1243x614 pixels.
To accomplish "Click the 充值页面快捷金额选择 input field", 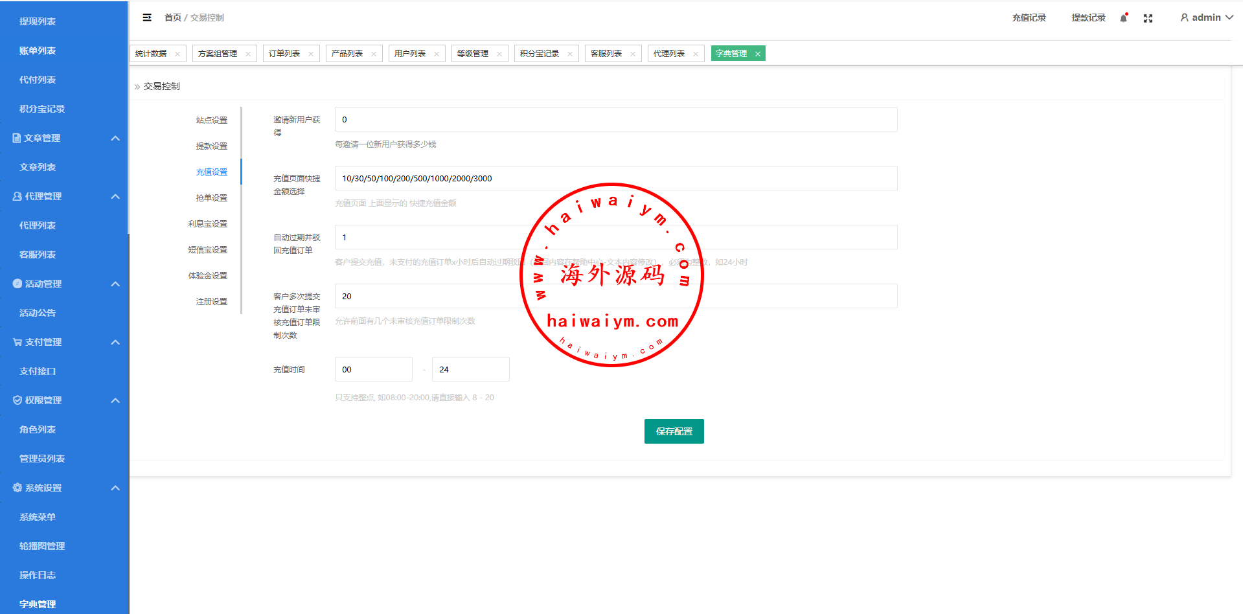I will pyautogui.click(x=615, y=178).
